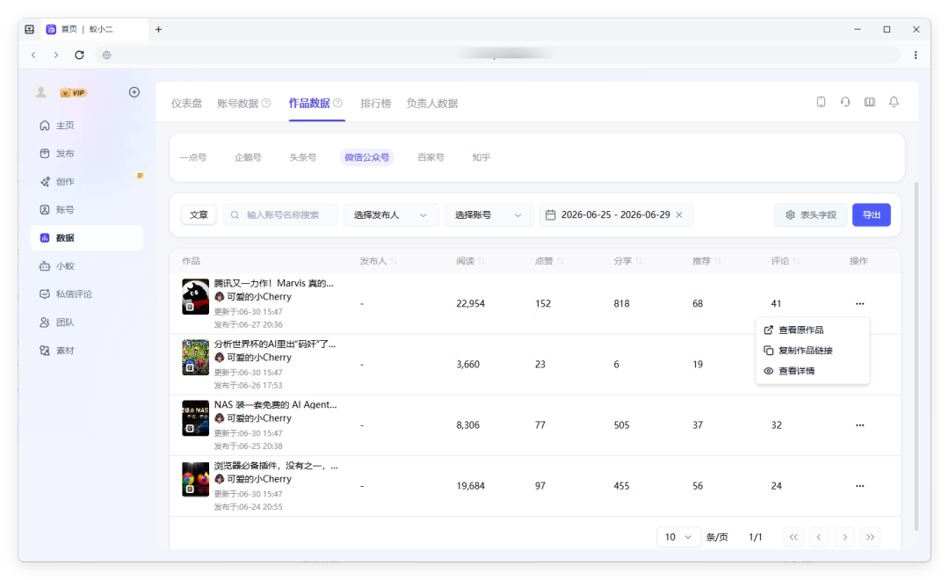Click the VIP badge
The height and width of the screenshot is (580, 949).
pyautogui.click(x=73, y=92)
